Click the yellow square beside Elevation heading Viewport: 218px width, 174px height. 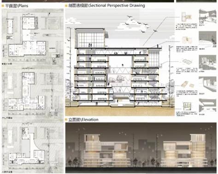(66, 120)
